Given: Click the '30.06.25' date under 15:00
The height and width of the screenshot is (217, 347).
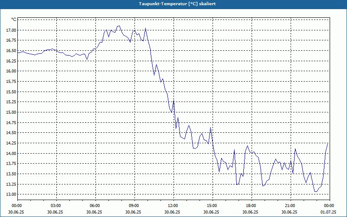Looking at the screenshot, I should (211, 212).
